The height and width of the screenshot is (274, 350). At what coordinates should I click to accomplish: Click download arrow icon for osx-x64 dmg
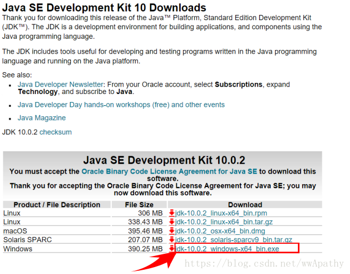click(x=172, y=230)
